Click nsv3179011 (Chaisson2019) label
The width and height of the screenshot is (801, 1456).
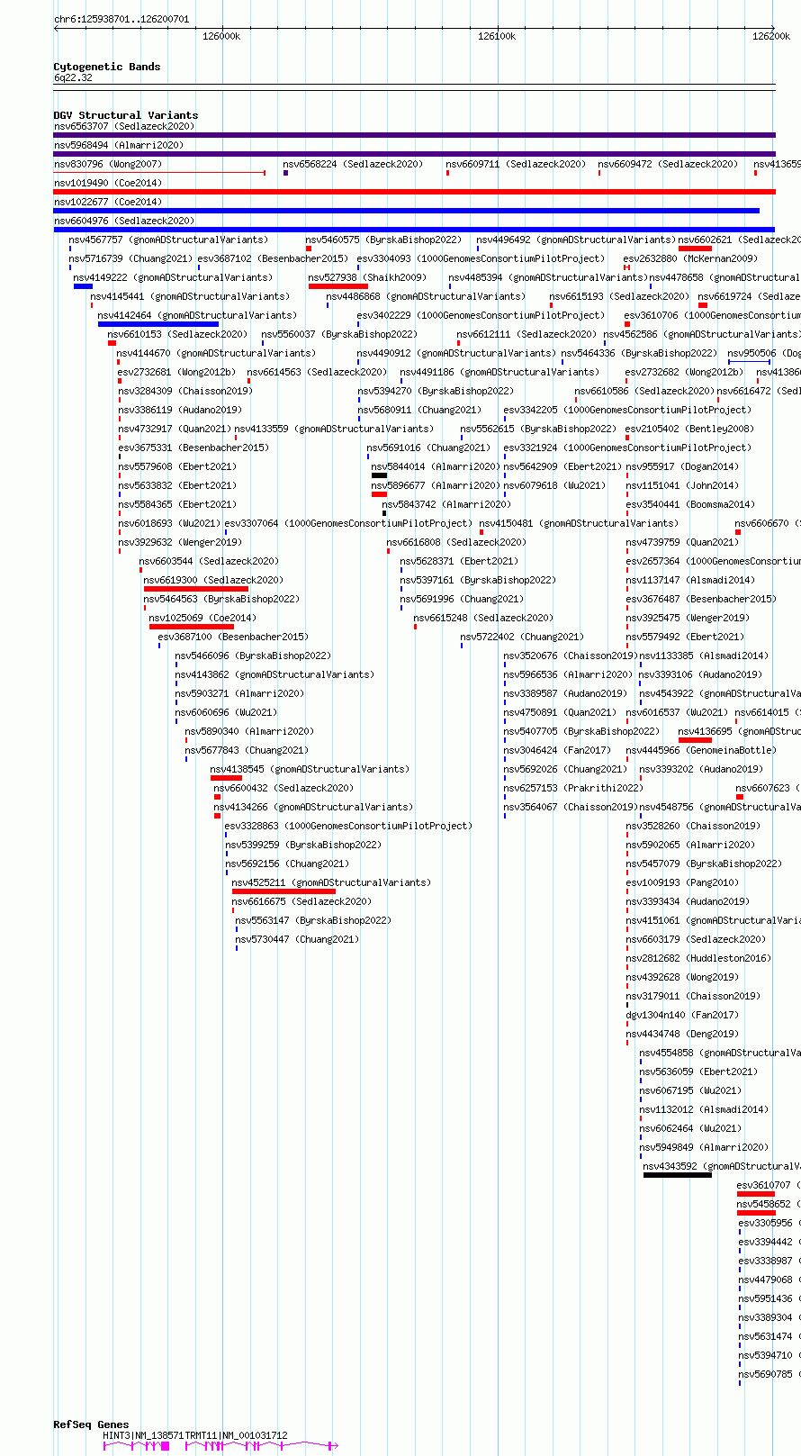pyautogui.click(x=693, y=996)
